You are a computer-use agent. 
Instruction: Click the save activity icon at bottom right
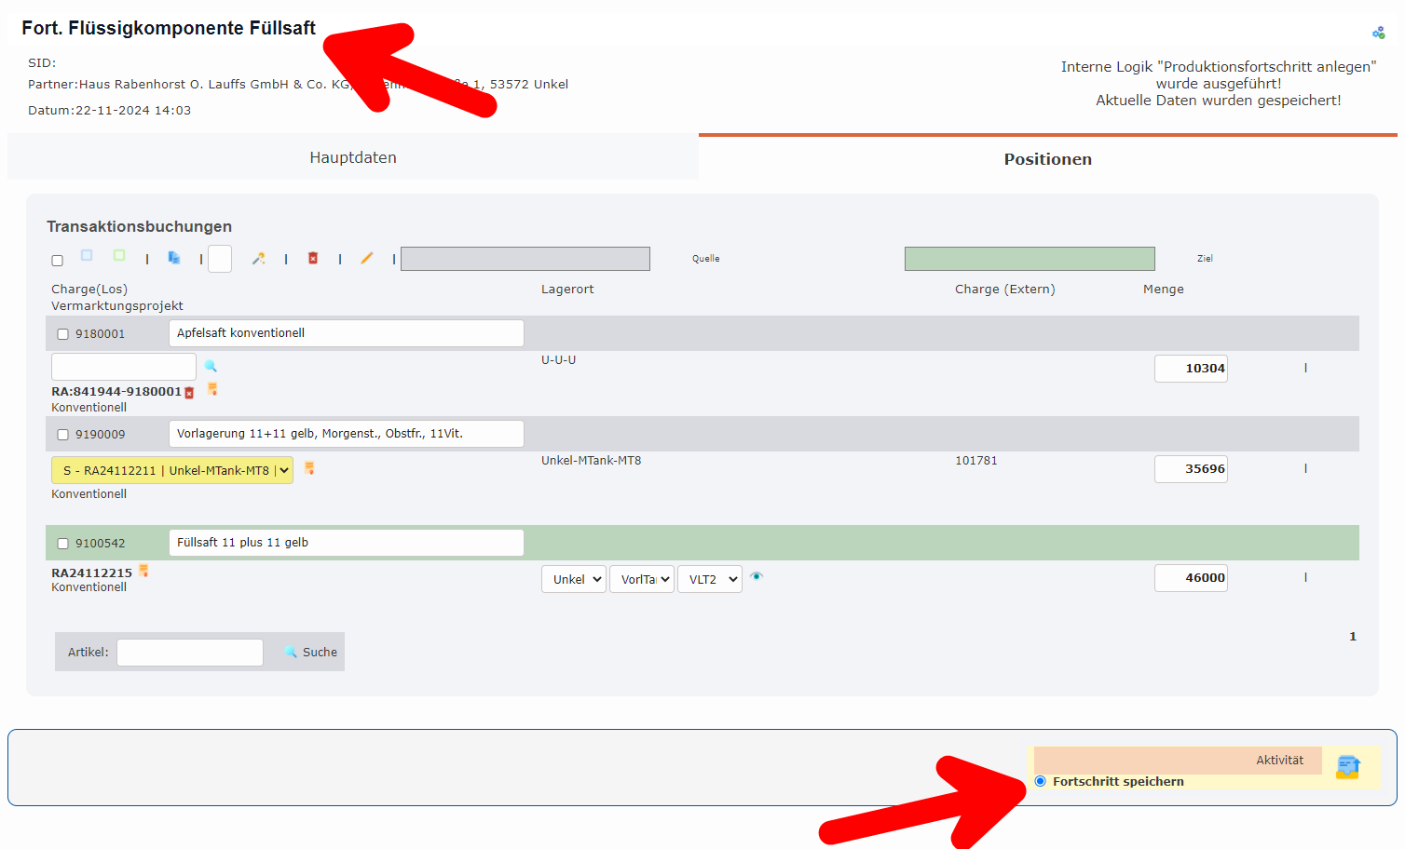pos(1347,767)
